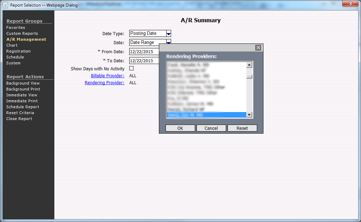
Task: Open the Date Type dropdown
Action: pos(168,33)
